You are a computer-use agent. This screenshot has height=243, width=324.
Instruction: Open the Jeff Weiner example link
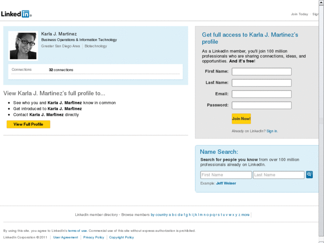click(226, 183)
